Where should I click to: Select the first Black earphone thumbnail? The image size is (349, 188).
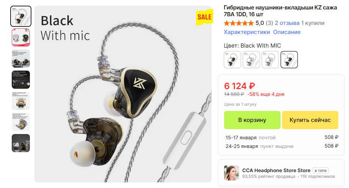point(21,16)
